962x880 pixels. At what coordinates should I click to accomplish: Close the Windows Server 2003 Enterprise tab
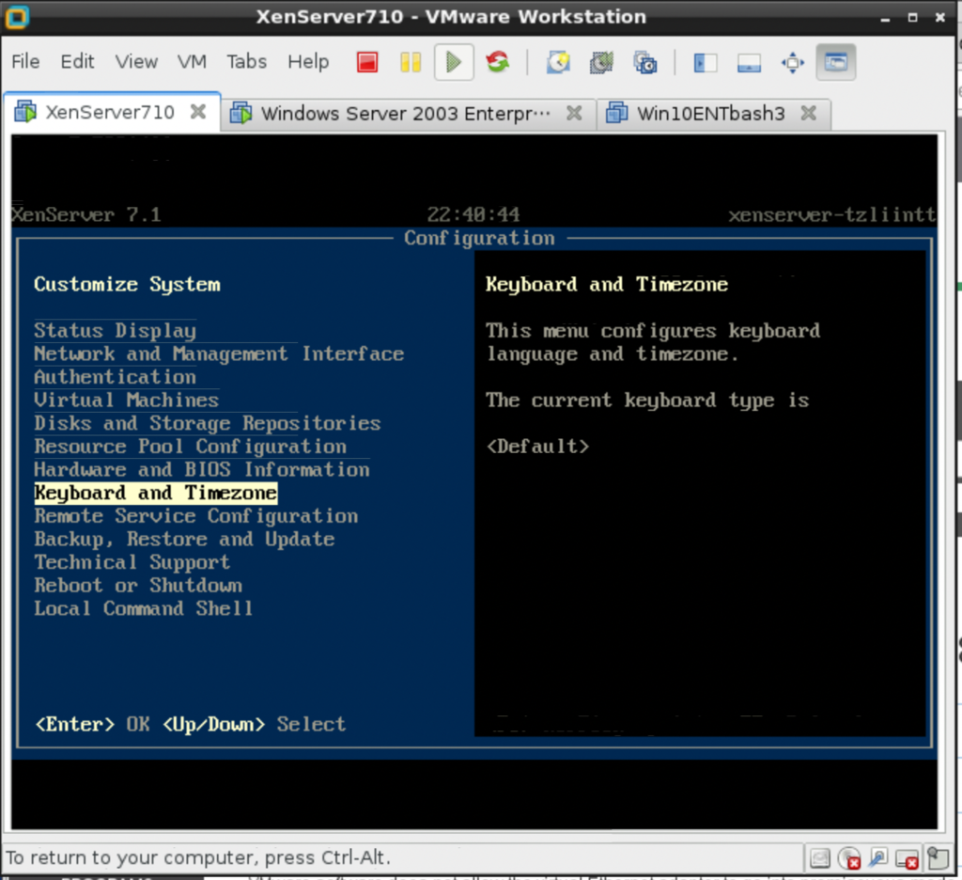click(x=574, y=113)
